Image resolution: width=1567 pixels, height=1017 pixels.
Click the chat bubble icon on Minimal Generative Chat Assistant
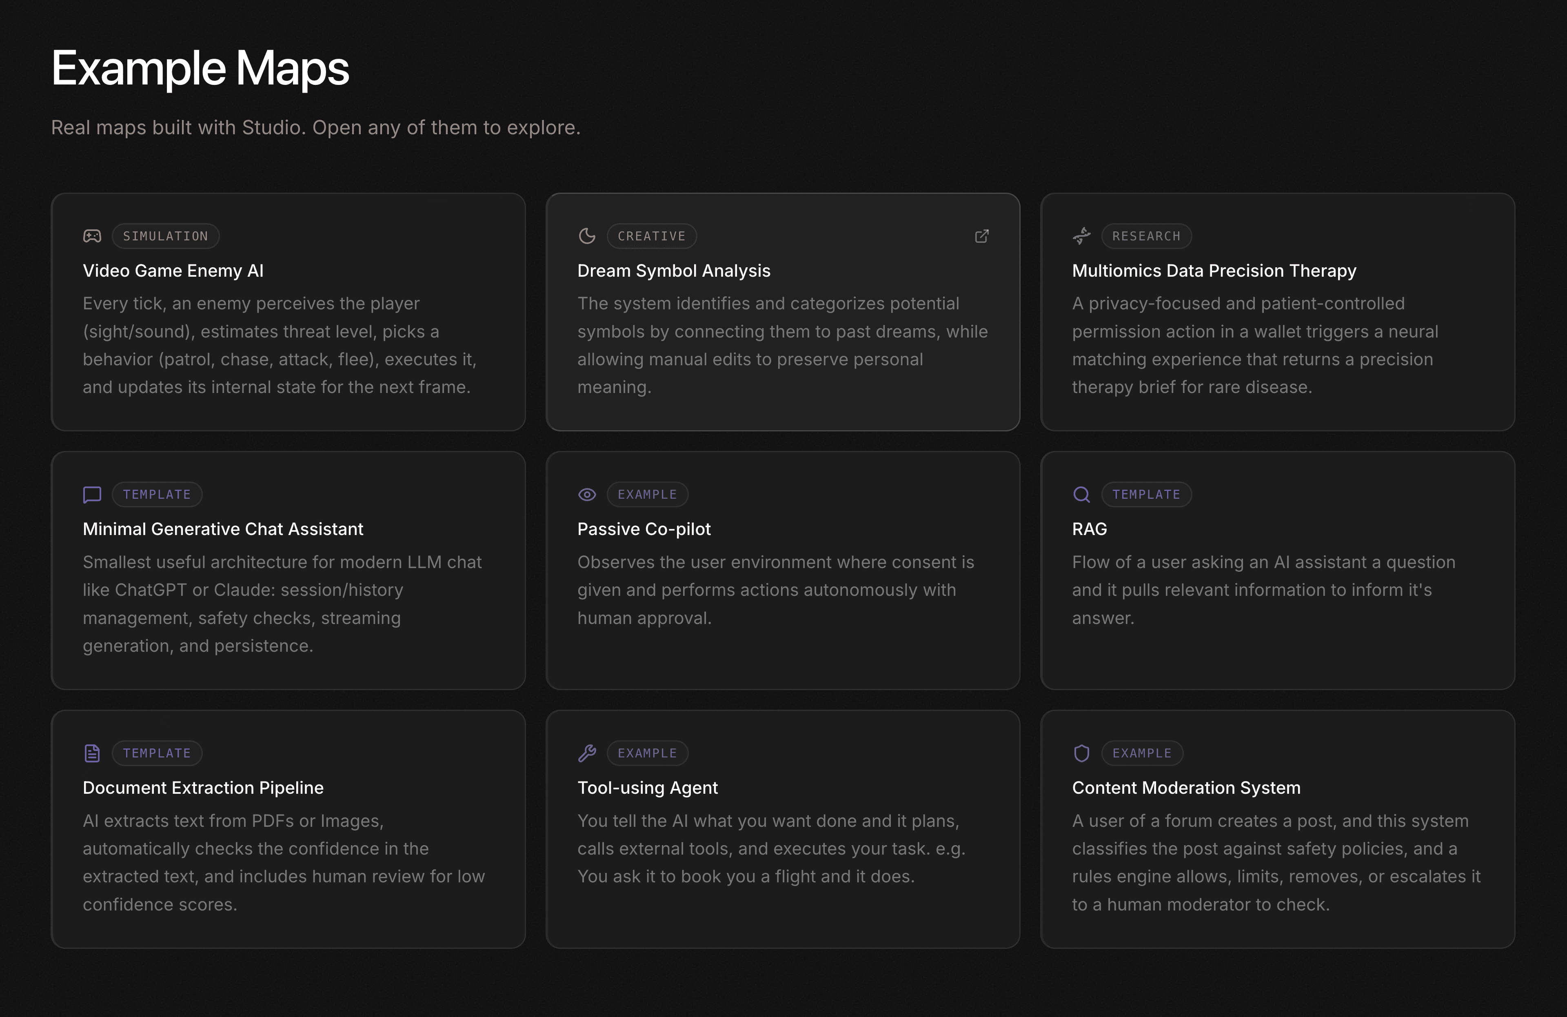[x=92, y=495]
